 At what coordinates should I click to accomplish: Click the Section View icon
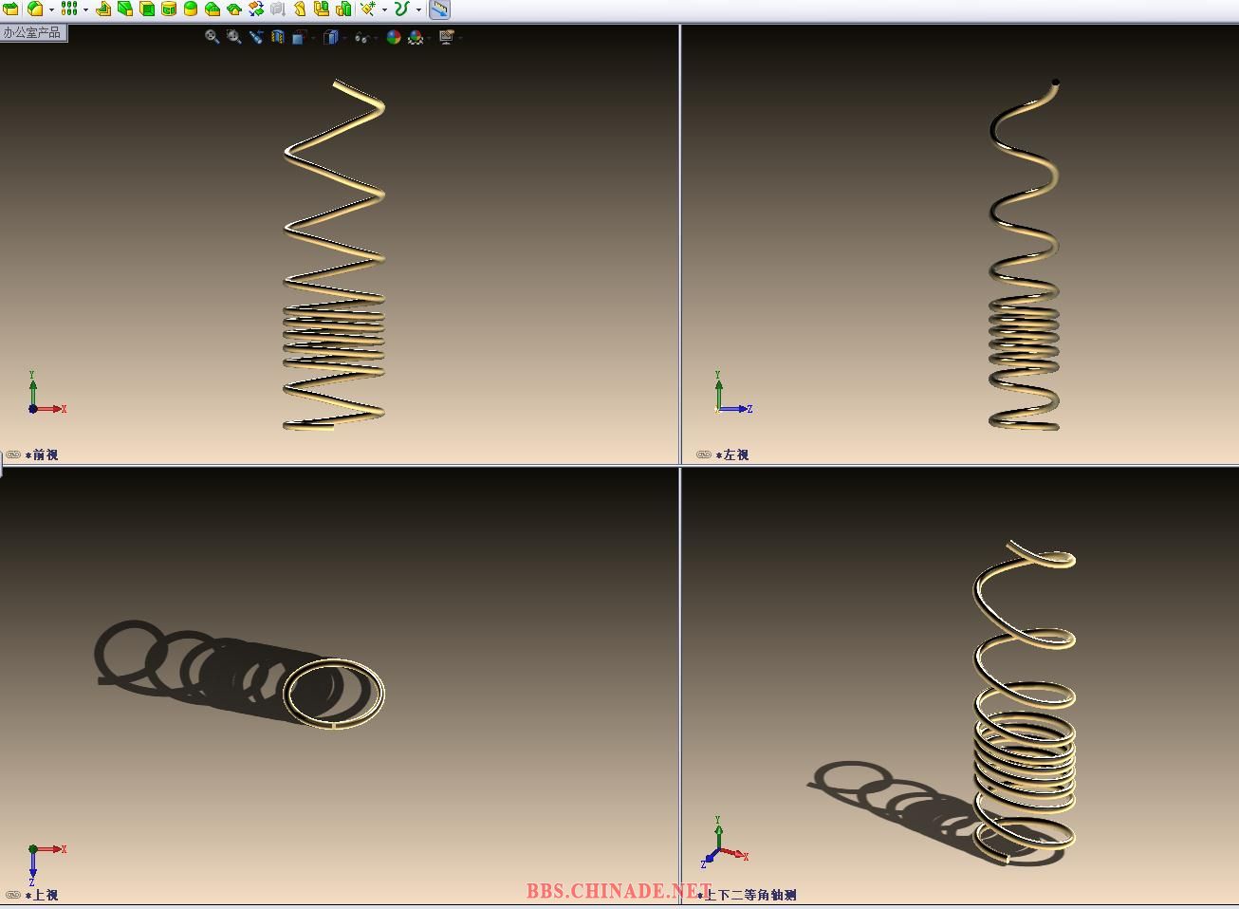click(277, 37)
